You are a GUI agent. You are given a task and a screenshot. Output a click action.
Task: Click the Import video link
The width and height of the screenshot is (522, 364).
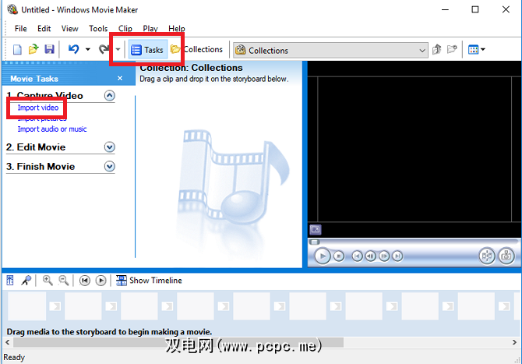[38, 108]
